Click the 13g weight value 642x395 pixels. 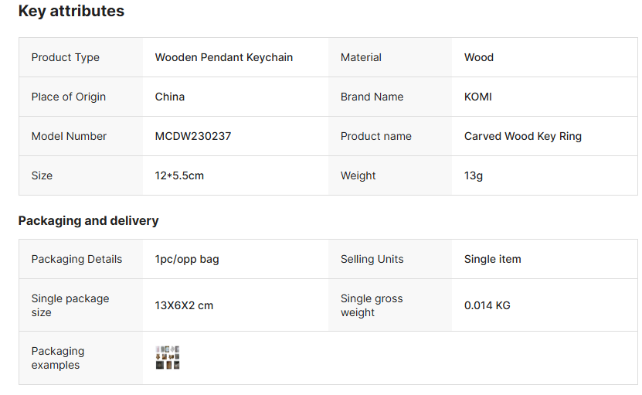point(473,175)
